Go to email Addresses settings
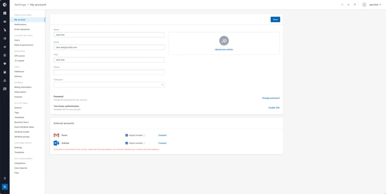Screen dimensions: 386x194 [19, 72]
